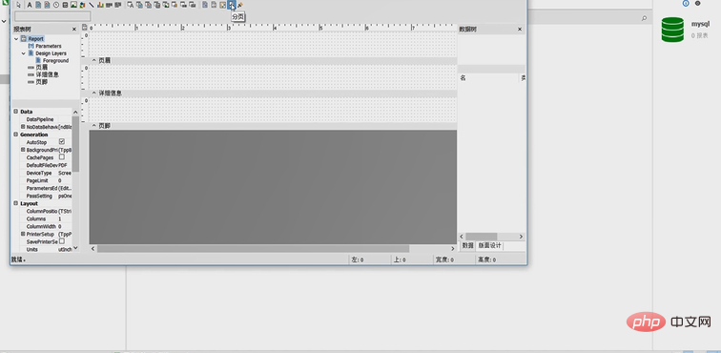Toggle the AutoStop checkbox
The image size is (721, 353).
click(x=62, y=142)
